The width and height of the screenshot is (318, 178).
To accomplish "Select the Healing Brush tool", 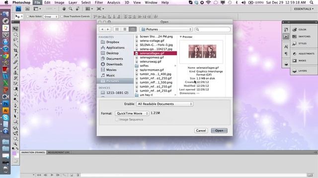I will 15,62.
